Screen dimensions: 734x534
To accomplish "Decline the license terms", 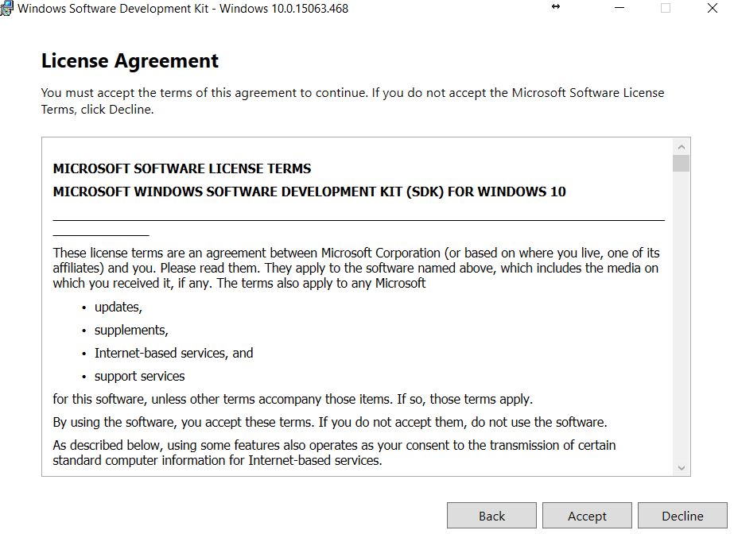I will pyautogui.click(x=682, y=516).
